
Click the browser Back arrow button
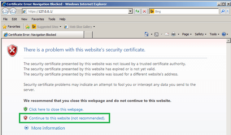pos(5,11)
